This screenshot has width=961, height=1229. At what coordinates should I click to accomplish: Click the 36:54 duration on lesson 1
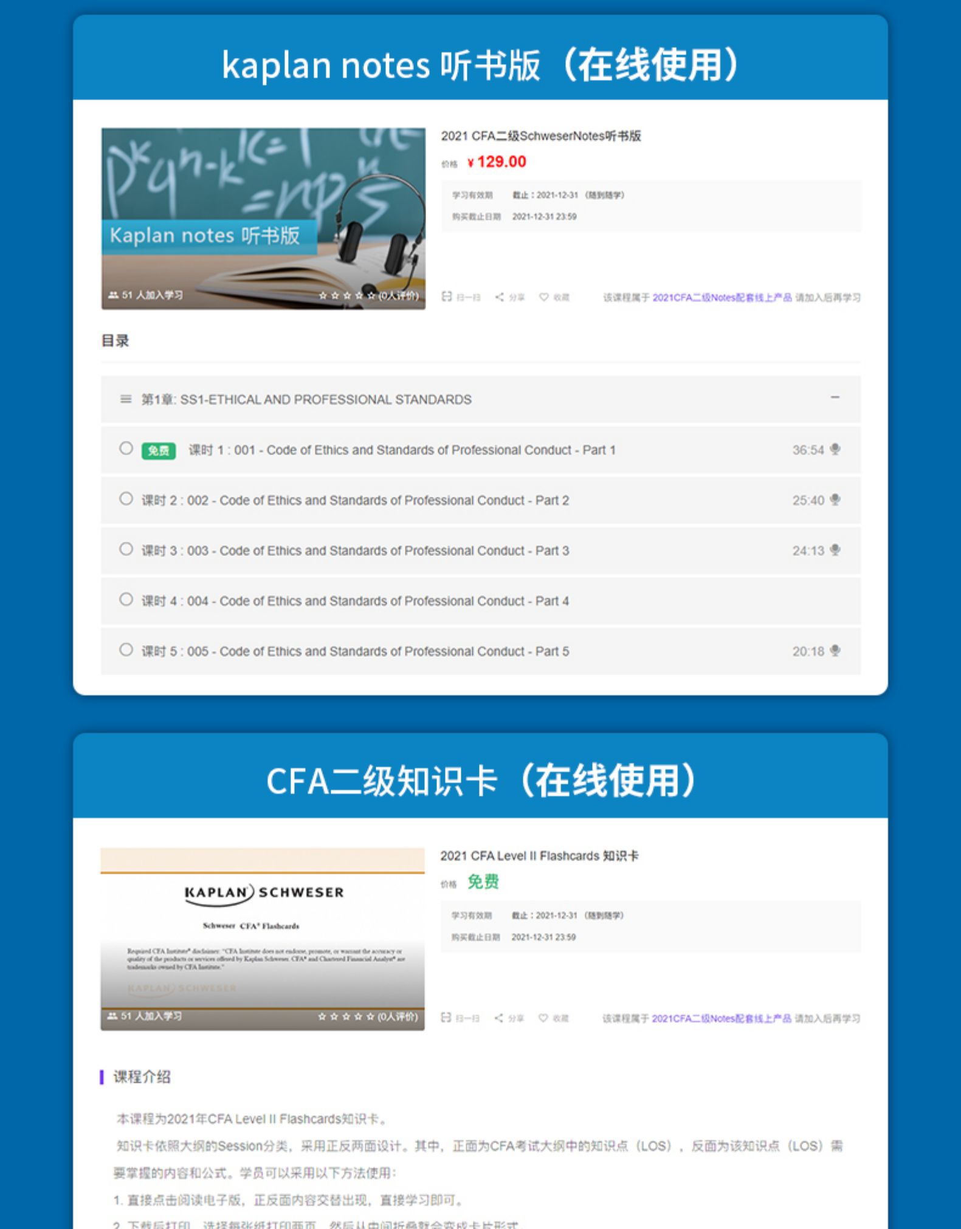coord(808,450)
